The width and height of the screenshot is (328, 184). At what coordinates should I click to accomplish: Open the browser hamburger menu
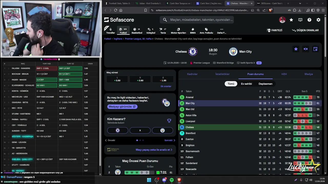323,10
